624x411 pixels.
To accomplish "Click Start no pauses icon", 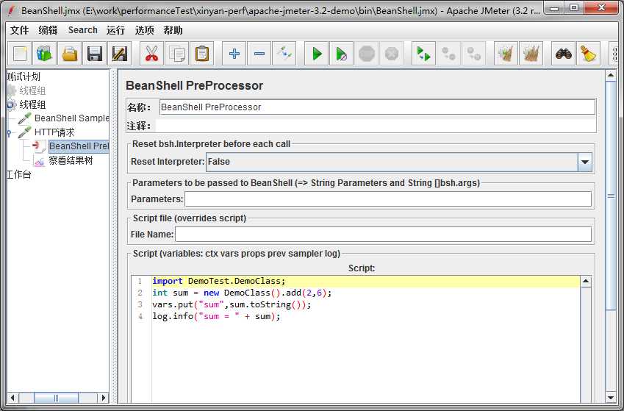I will 341,54.
